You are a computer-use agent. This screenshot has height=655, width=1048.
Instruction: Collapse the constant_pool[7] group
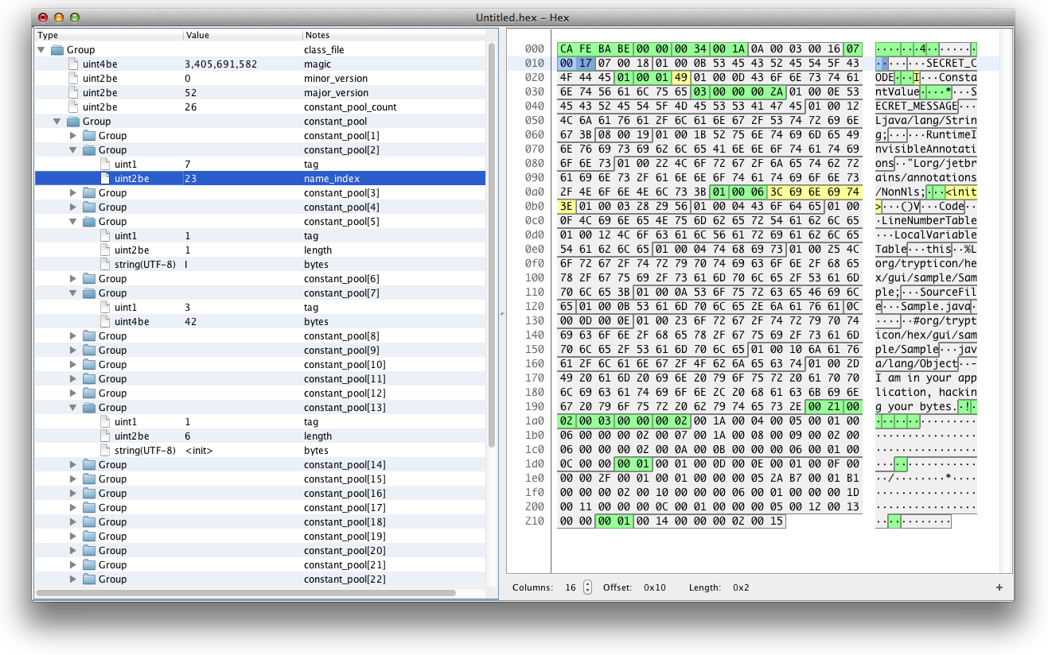point(72,293)
